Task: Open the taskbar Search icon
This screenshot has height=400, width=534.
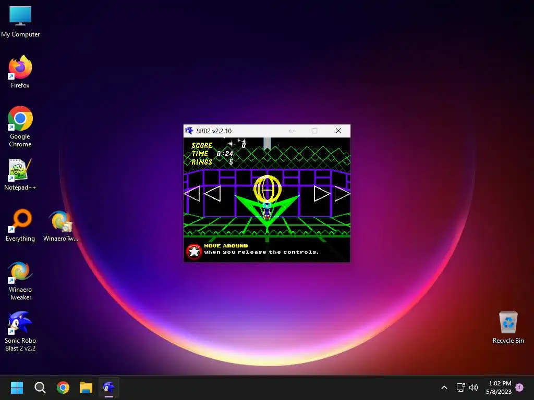Action: click(40, 387)
